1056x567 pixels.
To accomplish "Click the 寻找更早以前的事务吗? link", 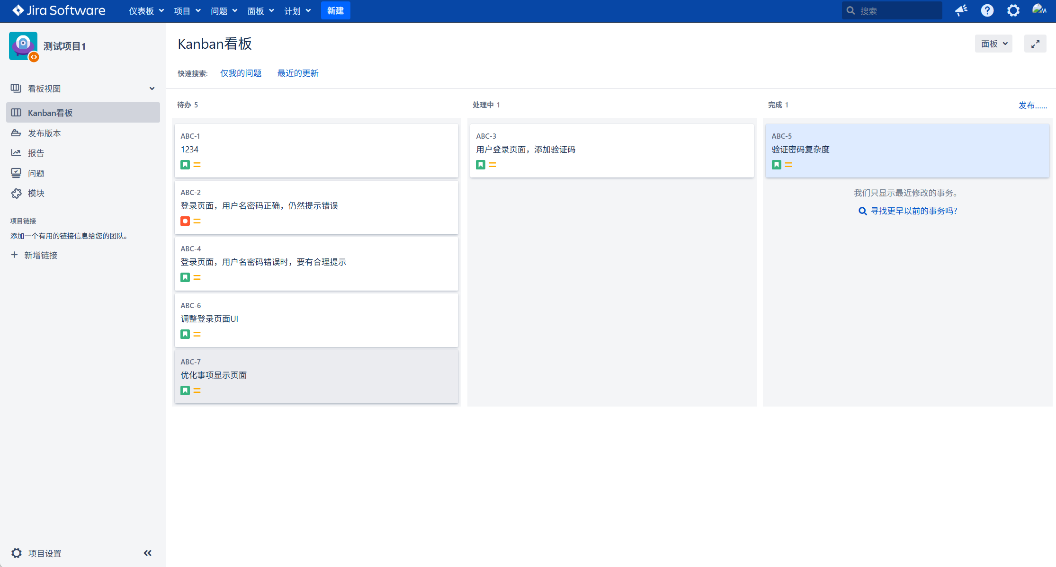I will [913, 211].
